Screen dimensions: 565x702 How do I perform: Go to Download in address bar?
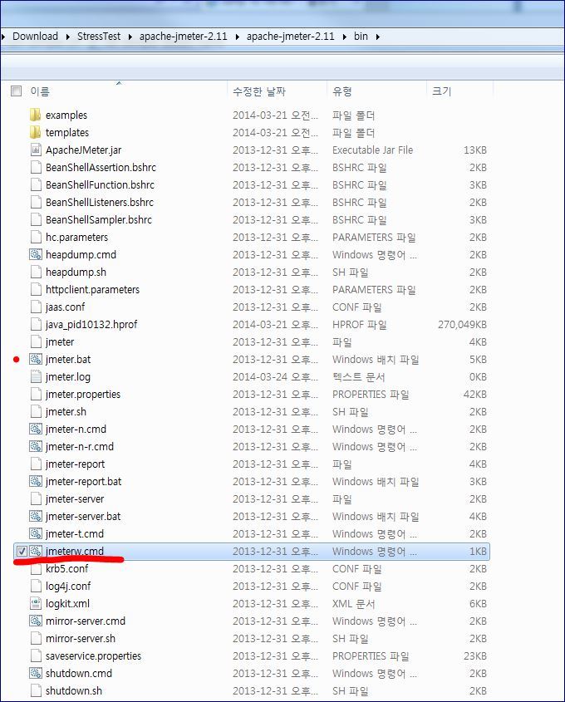pos(36,37)
